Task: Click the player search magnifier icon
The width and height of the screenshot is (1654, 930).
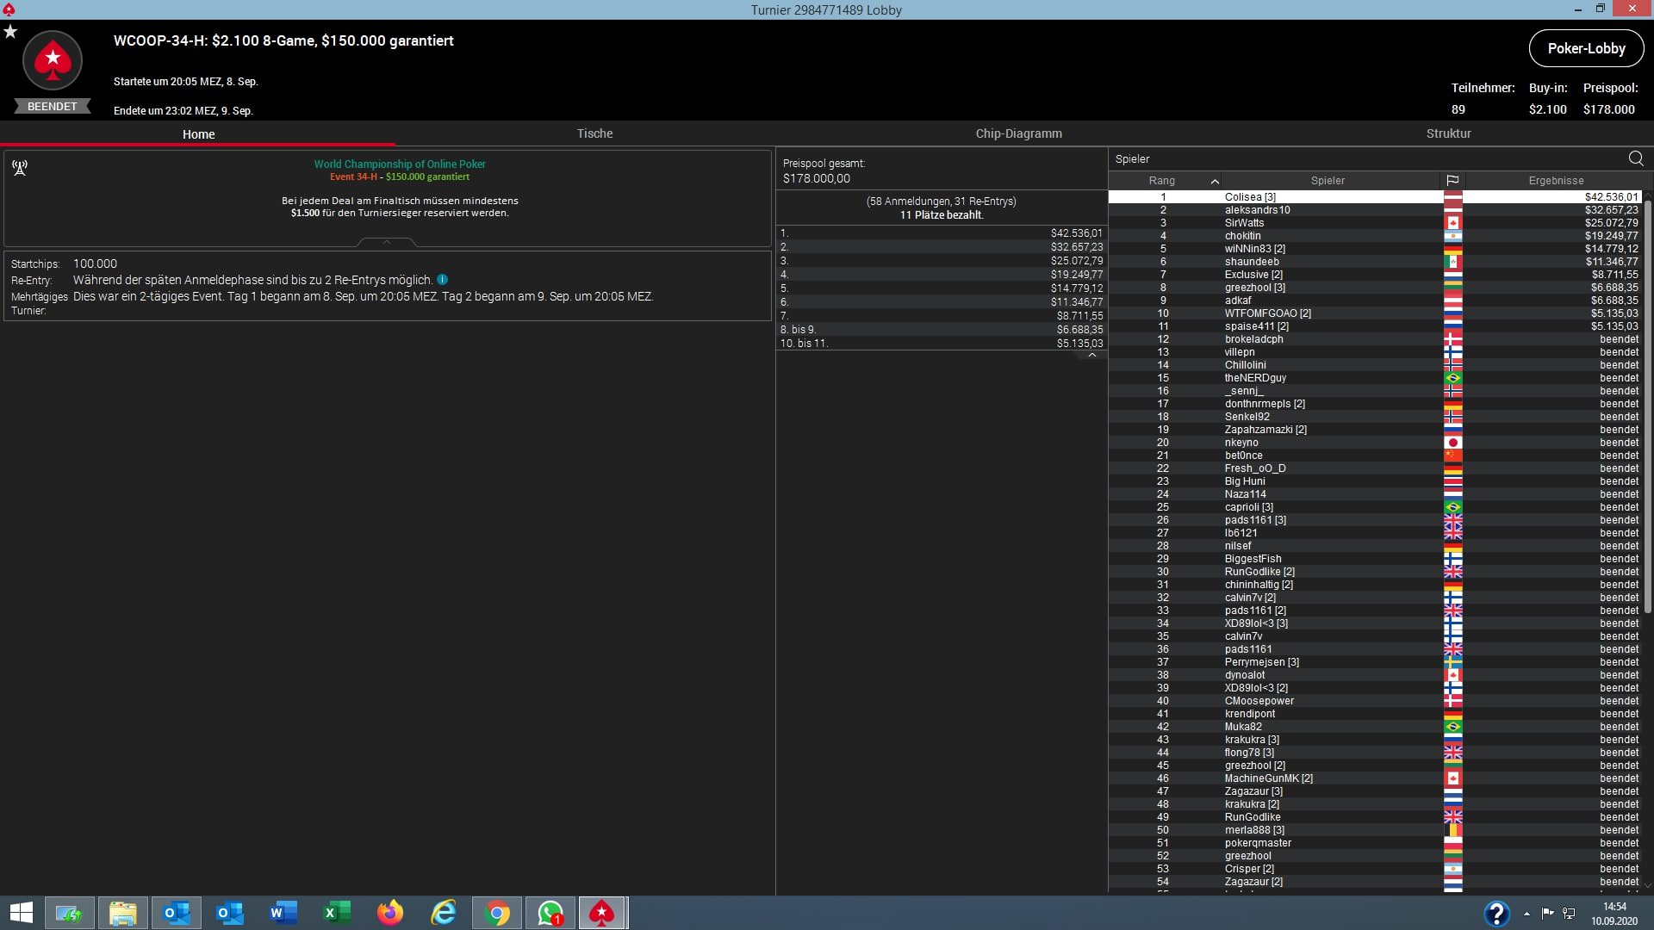Action: (1635, 158)
